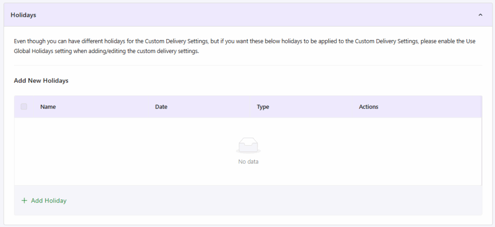Screen dimensions: 495x227
Task: Tick the select-all checkbox in table header
Action: click(x=24, y=107)
